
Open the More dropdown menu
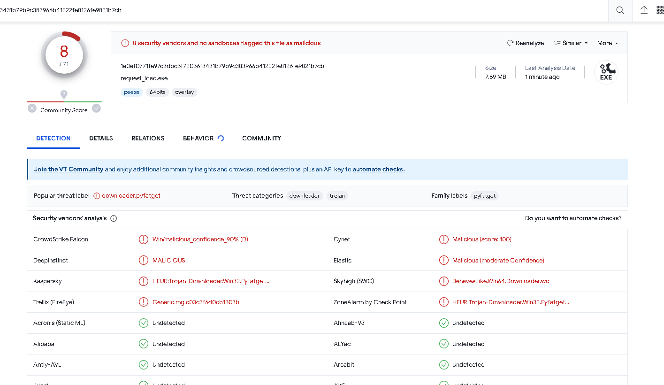tap(607, 43)
